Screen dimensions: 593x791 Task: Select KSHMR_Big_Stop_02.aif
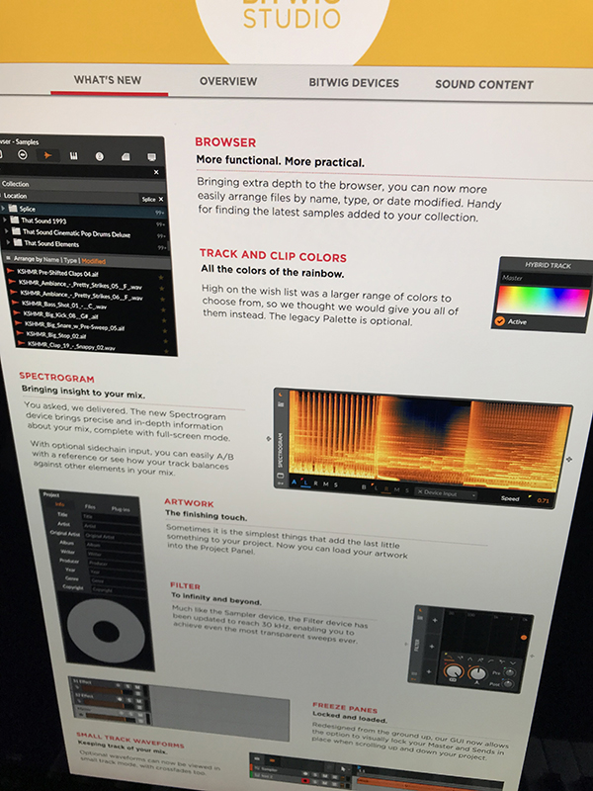(56, 335)
